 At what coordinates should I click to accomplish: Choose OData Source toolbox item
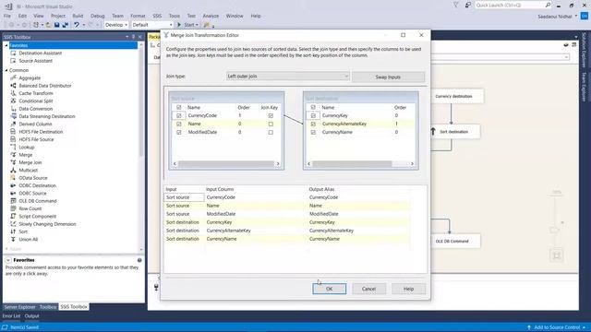click(33, 178)
